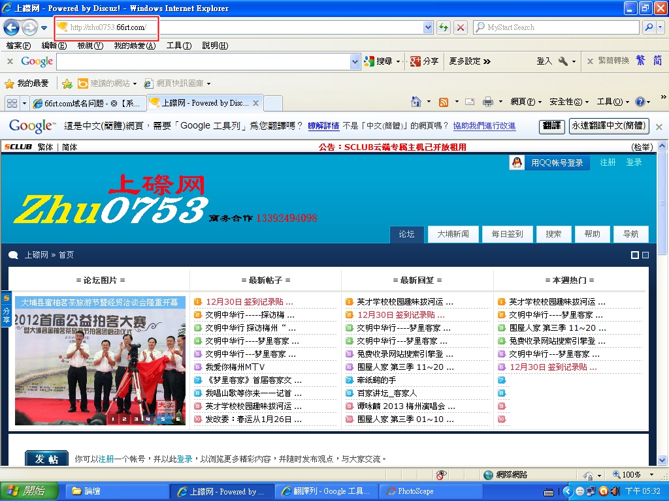Click the volume speaker tray icon
This screenshot has height=501, width=669.
pyautogui.click(x=615, y=491)
